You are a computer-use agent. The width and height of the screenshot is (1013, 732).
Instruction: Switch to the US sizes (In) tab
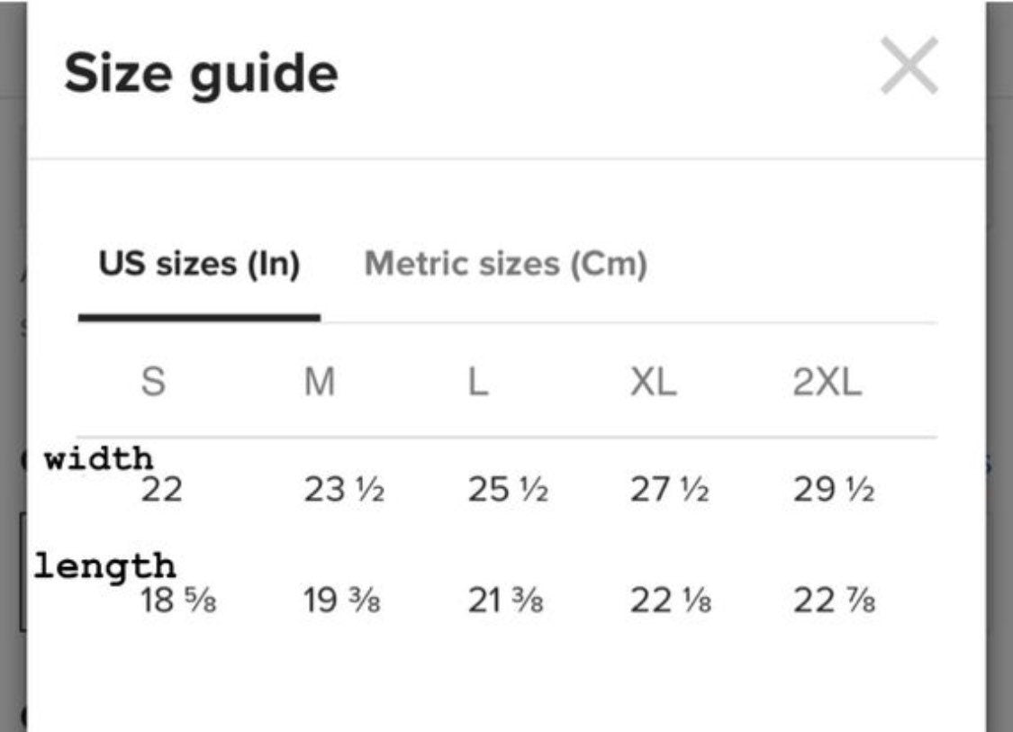click(x=200, y=264)
